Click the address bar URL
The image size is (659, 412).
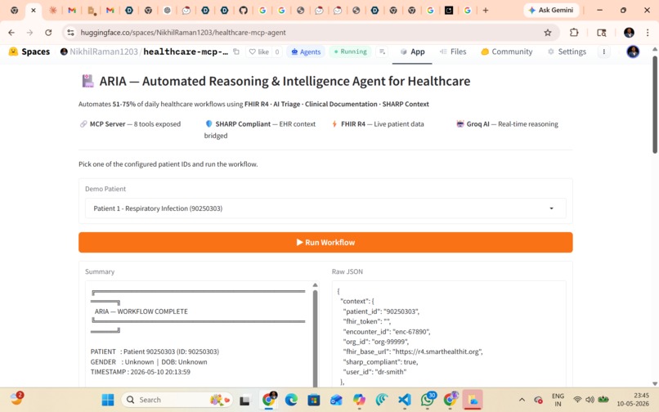click(183, 33)
